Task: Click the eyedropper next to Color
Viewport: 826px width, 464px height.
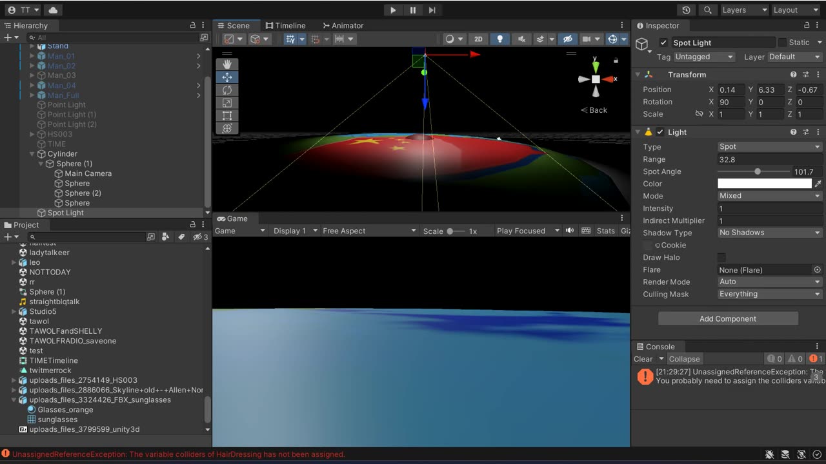Action: pyautogui.click(x=818, y=184)
